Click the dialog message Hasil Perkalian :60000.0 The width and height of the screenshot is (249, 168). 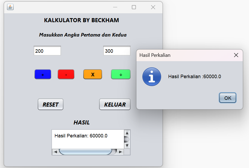(194, 77)
